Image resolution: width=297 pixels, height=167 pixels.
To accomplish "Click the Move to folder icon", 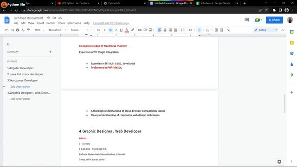I will click(54, 18).
